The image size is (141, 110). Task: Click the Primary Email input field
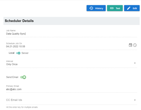coord(72,89)
